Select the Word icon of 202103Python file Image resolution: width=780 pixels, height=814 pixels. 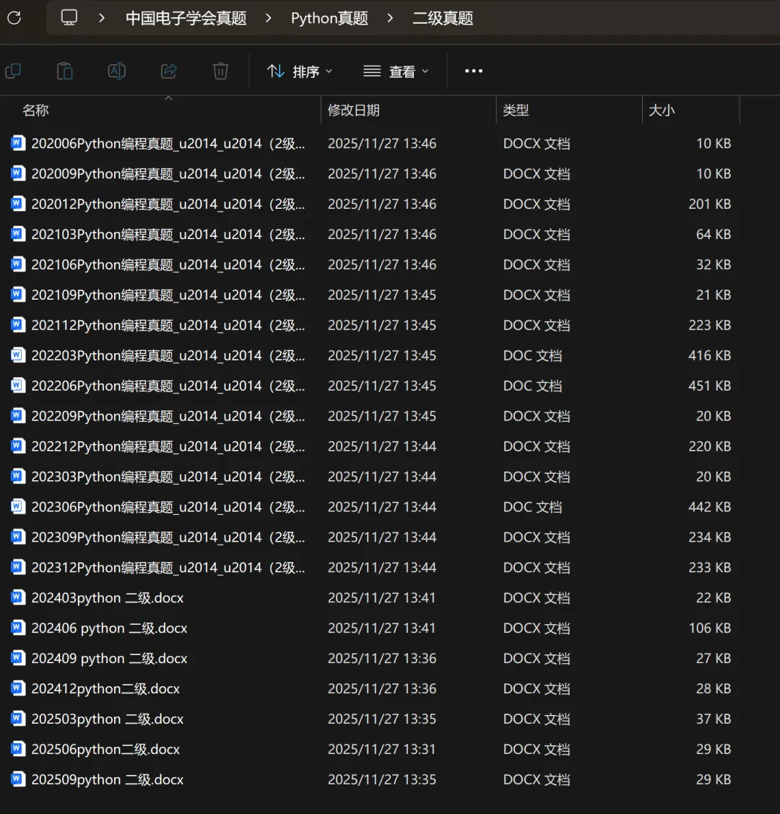click(x=18, y=233)
